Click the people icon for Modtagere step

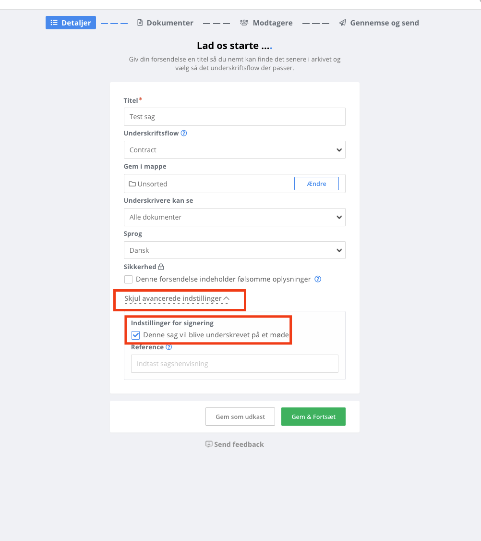(x=244, y=23)
